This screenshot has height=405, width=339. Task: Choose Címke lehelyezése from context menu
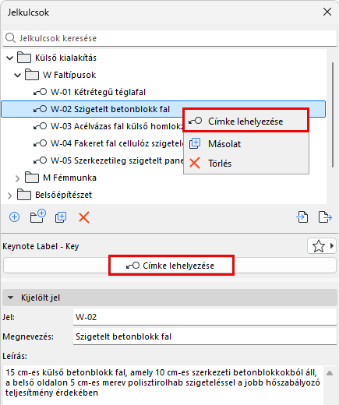point(245,121)
